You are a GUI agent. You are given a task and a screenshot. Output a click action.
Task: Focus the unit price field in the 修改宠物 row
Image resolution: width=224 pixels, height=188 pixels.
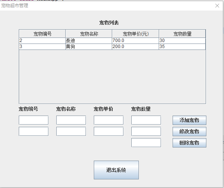point(108,131)
